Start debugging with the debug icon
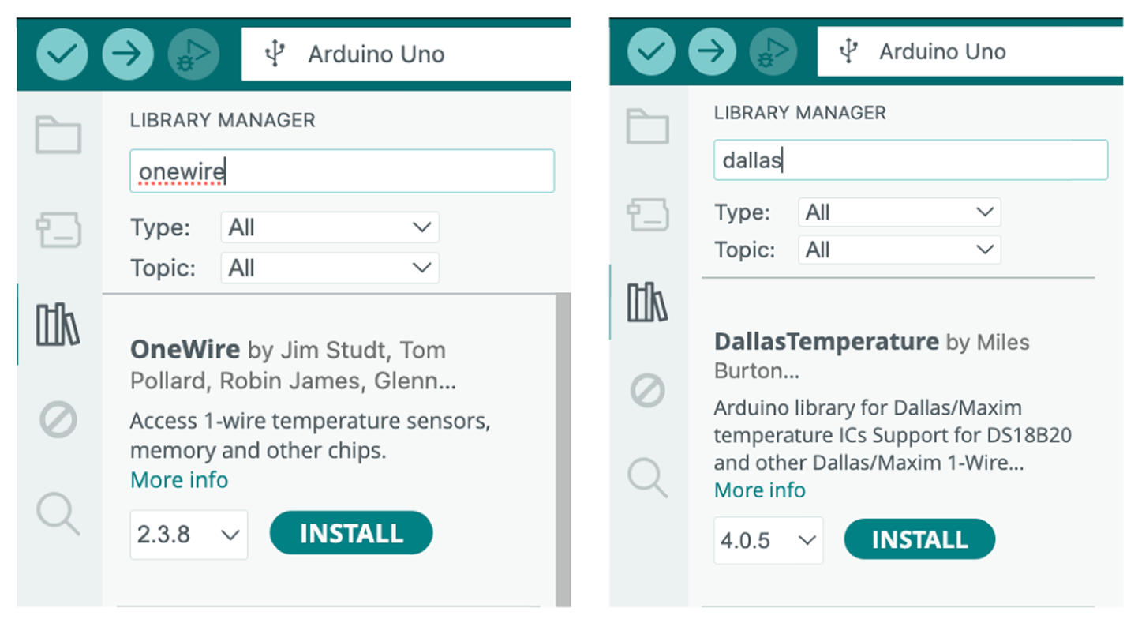Viewport: 1138px width, 623px height. [x=193, y=53]
